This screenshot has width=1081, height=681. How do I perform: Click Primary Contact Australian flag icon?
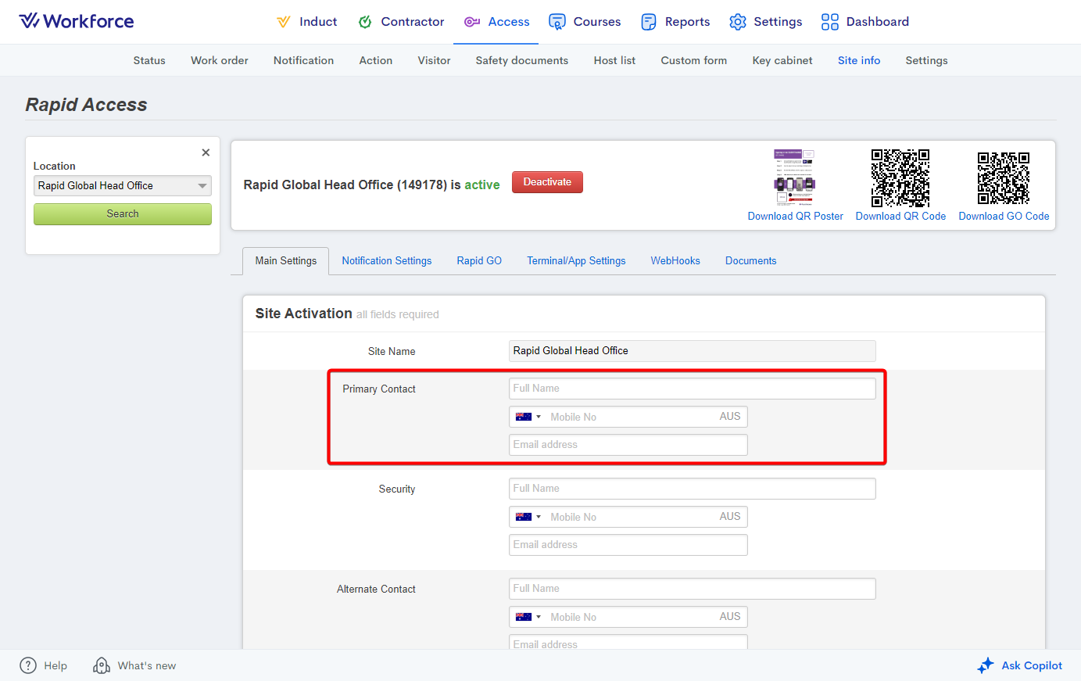coord(524,417)
